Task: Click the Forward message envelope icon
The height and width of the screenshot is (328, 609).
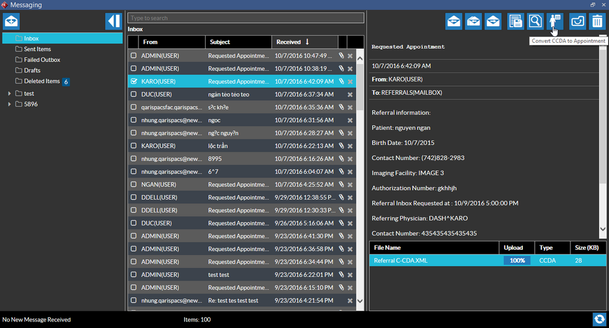Action: click(493, 21)
